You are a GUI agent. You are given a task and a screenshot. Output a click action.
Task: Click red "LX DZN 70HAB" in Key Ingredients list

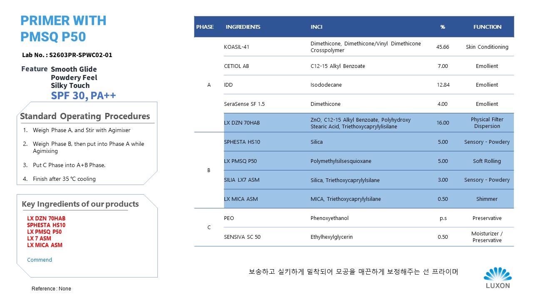click(46, 218)
